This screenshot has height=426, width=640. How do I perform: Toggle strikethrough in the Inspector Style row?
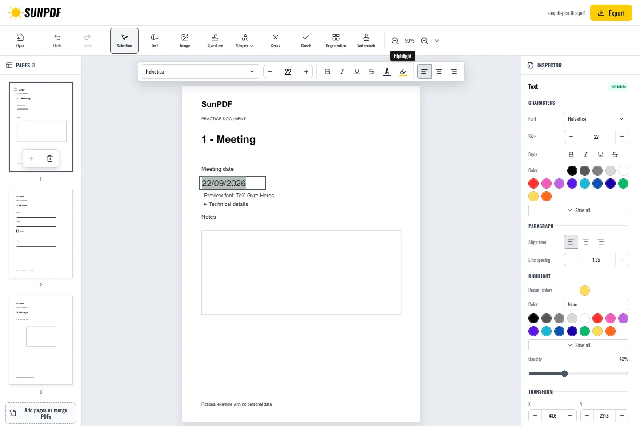point(615,154)
